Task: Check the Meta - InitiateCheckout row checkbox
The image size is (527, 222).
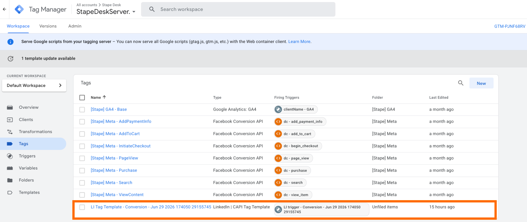Action: [82, 146]
